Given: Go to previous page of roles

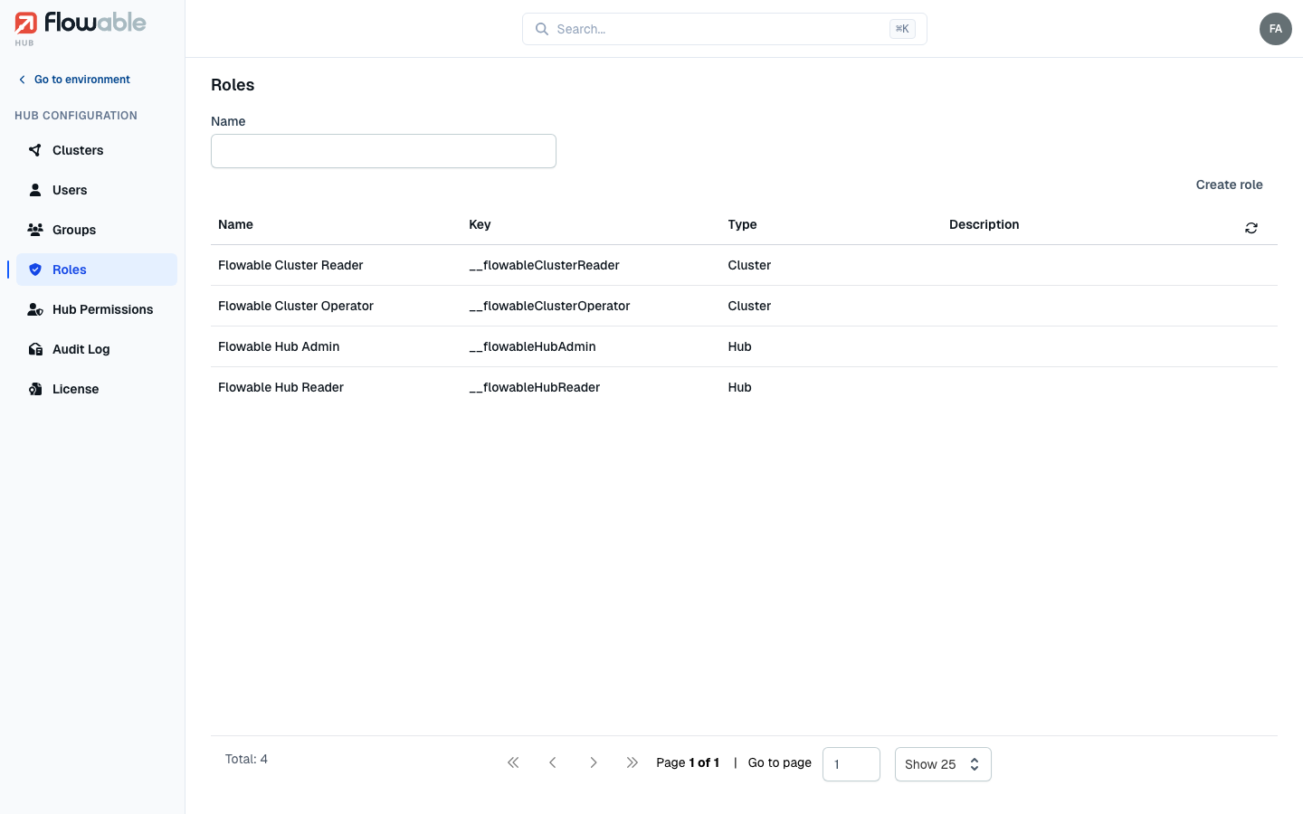Looking at the screenshot, I should pos(553,762).
